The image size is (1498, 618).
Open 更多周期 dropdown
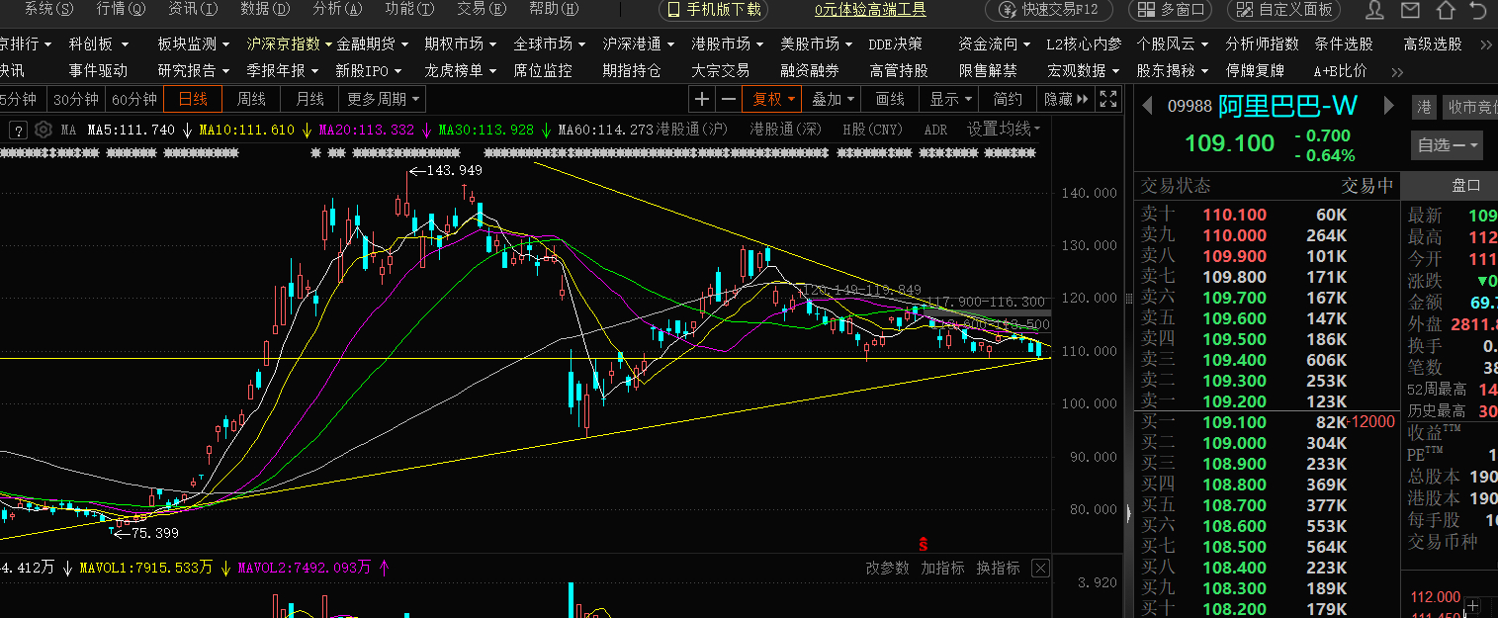pyautogui.click(x=384, y=99)
